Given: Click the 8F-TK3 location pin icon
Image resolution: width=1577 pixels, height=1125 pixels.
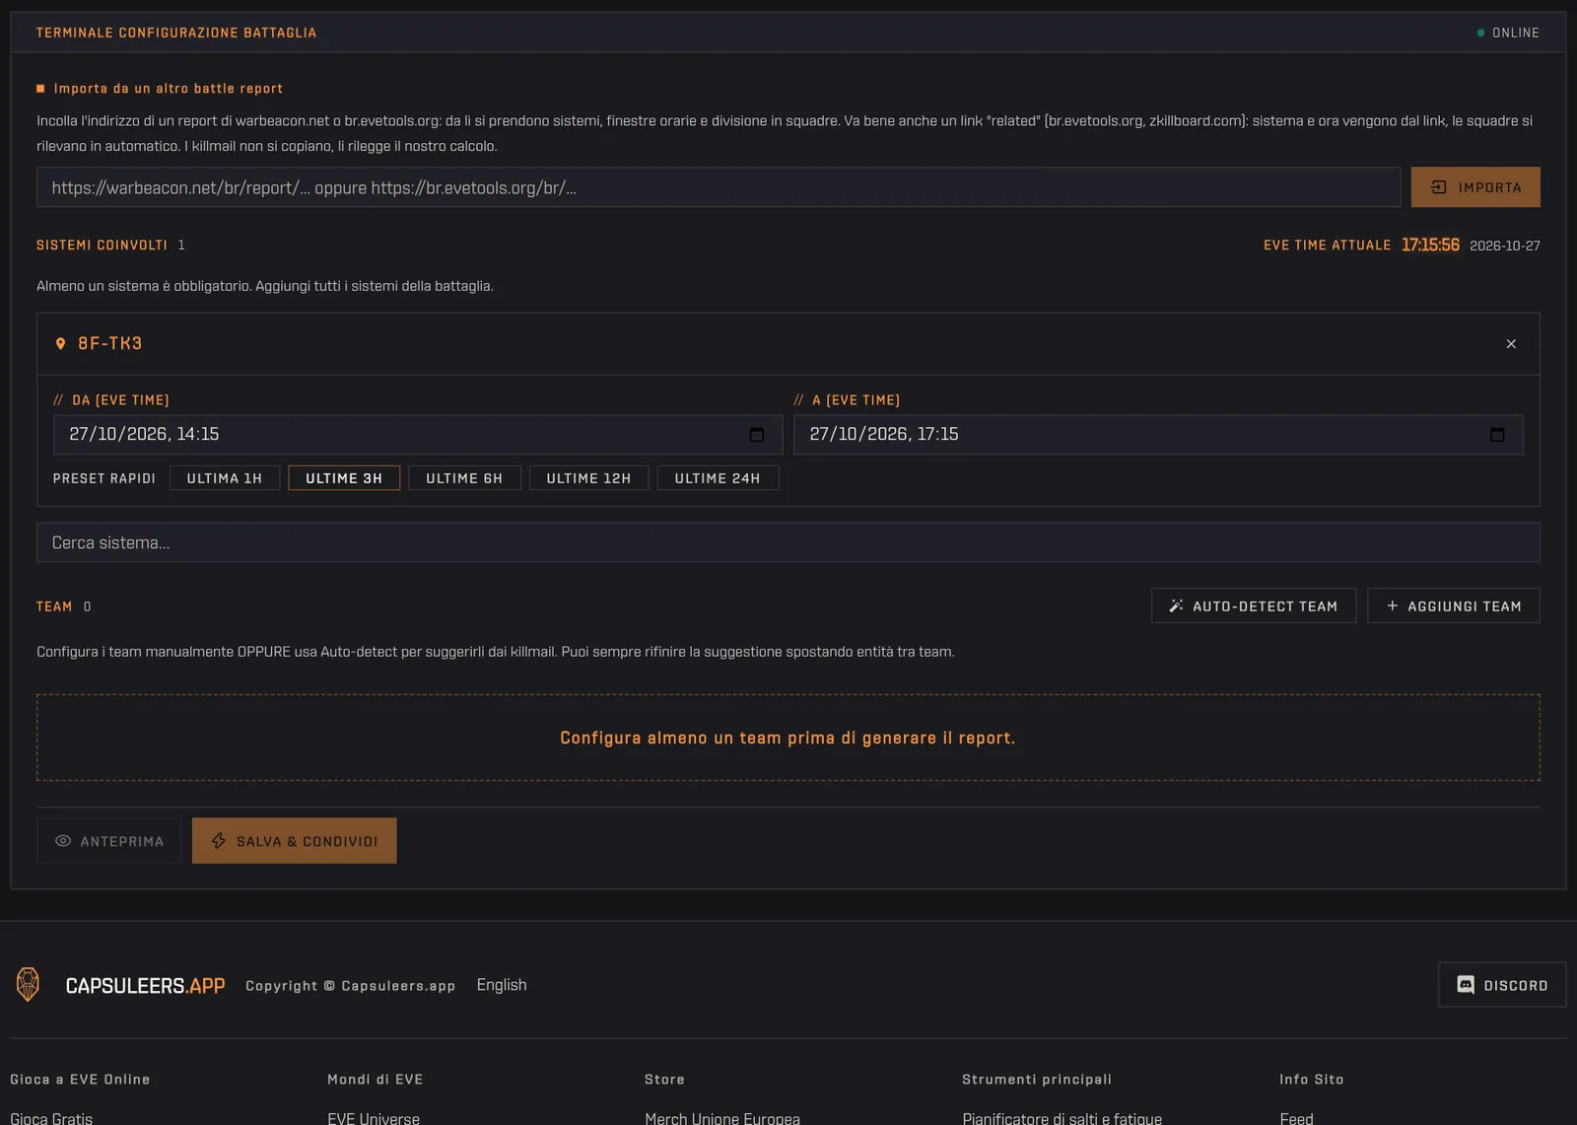Looking at the screenshot, I should tap(60, 344).
